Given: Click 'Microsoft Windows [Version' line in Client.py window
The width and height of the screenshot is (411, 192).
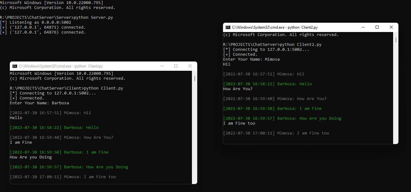Looking at the screenshot, I should tap(62, 74).
